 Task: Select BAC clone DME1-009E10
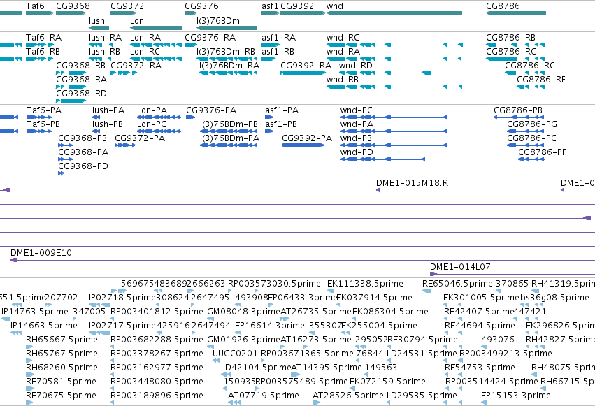point(41,253)
